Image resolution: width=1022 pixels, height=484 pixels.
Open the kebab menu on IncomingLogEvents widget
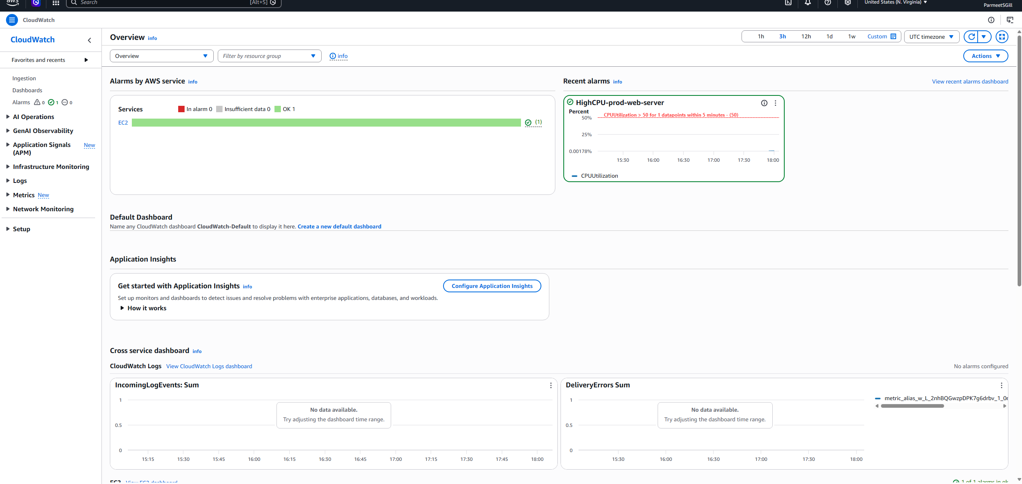(551, 385)
